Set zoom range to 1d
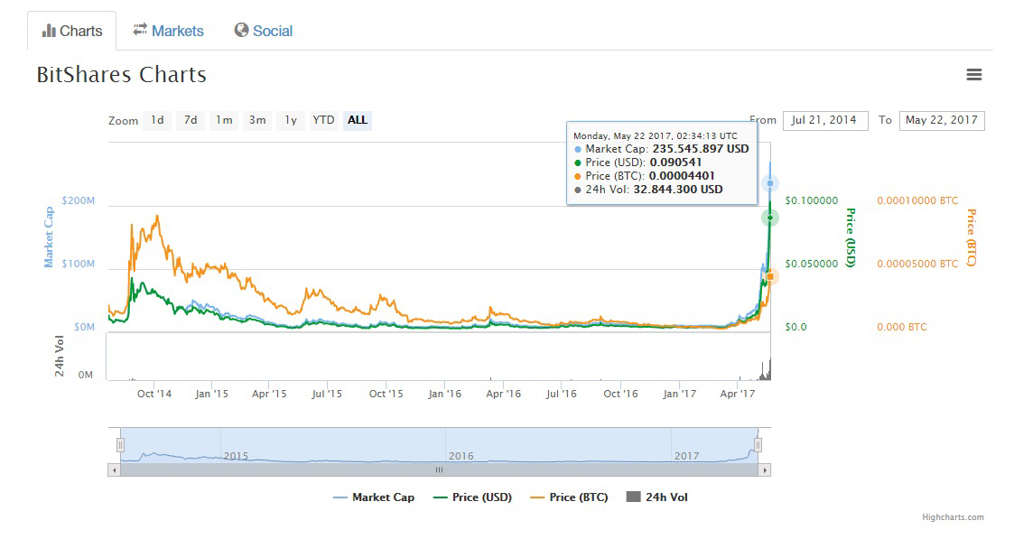1014x539 pixels. click(x=157, y=120)
